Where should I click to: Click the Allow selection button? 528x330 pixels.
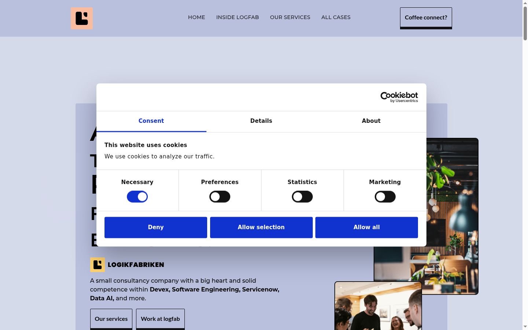[261, 227]
